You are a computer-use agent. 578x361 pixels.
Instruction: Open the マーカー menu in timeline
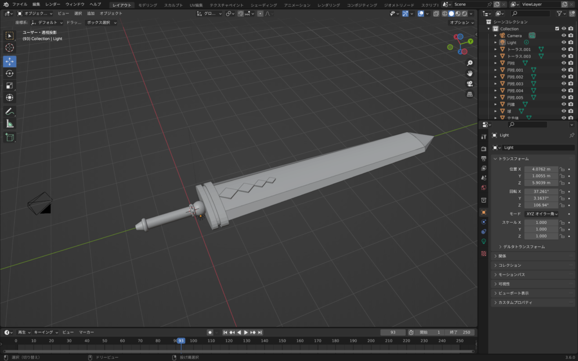pyautogui.click(x=86, y=332)
